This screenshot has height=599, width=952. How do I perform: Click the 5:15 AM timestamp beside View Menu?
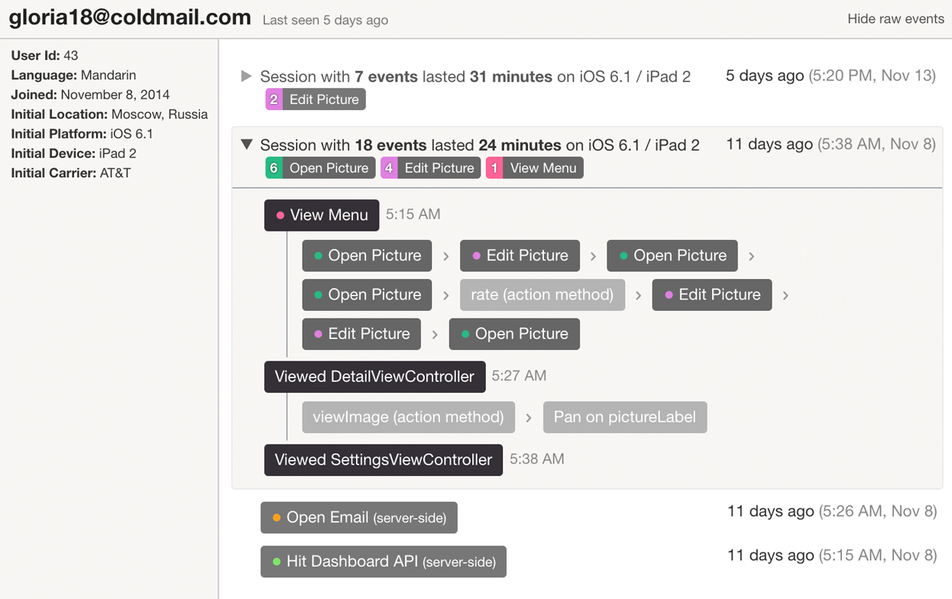tap(413, 215)
